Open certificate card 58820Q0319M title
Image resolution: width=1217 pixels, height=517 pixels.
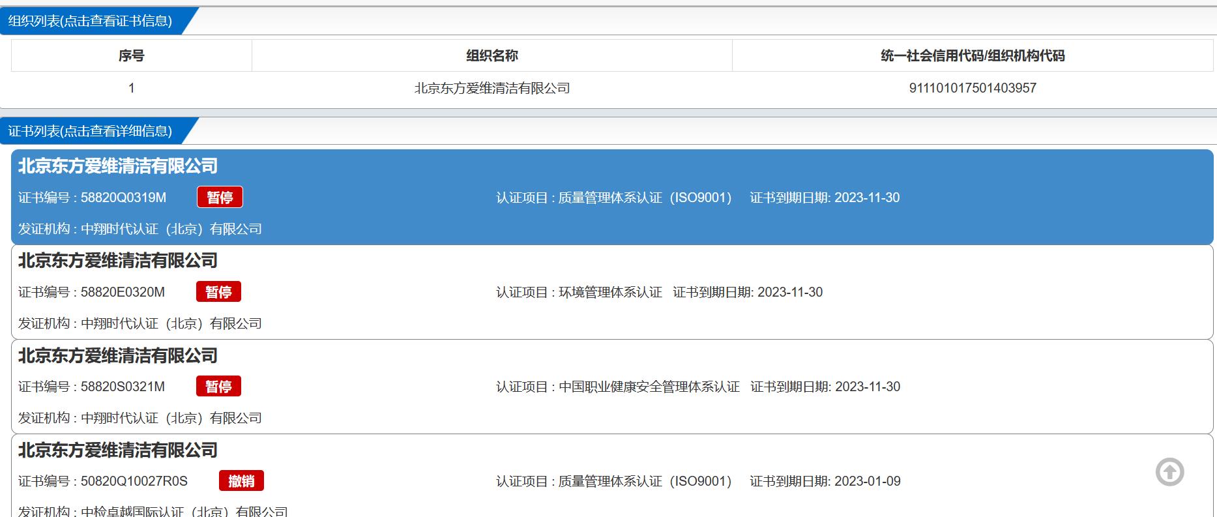118,166
